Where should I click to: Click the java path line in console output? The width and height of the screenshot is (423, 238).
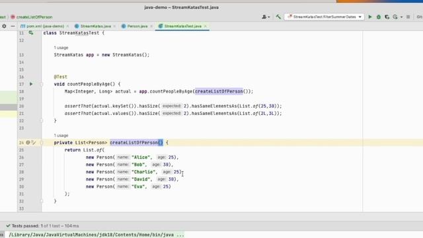96,235
